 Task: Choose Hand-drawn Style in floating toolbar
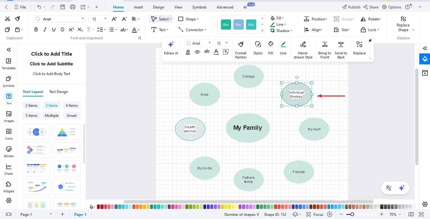click(303, 50)
